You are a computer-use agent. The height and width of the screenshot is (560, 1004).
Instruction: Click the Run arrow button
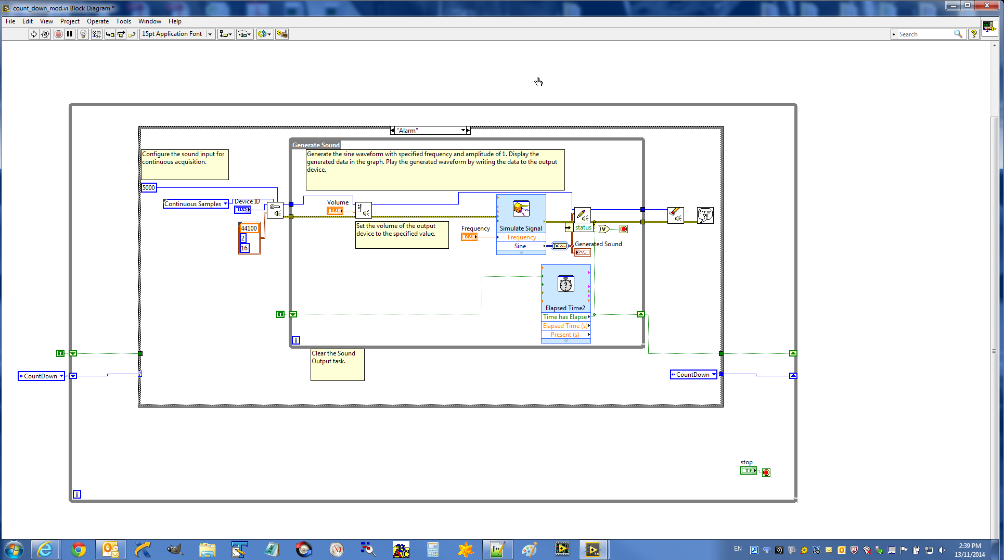[x=34, y=34]
